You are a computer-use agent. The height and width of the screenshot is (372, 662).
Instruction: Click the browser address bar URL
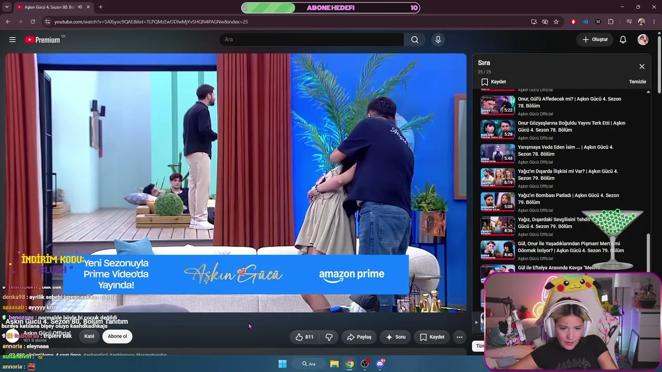(151, 22)
